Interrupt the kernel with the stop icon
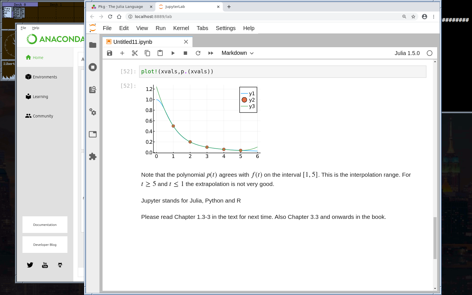The width and height of the screenshot is (472, 295). click(x=185, y=53)
